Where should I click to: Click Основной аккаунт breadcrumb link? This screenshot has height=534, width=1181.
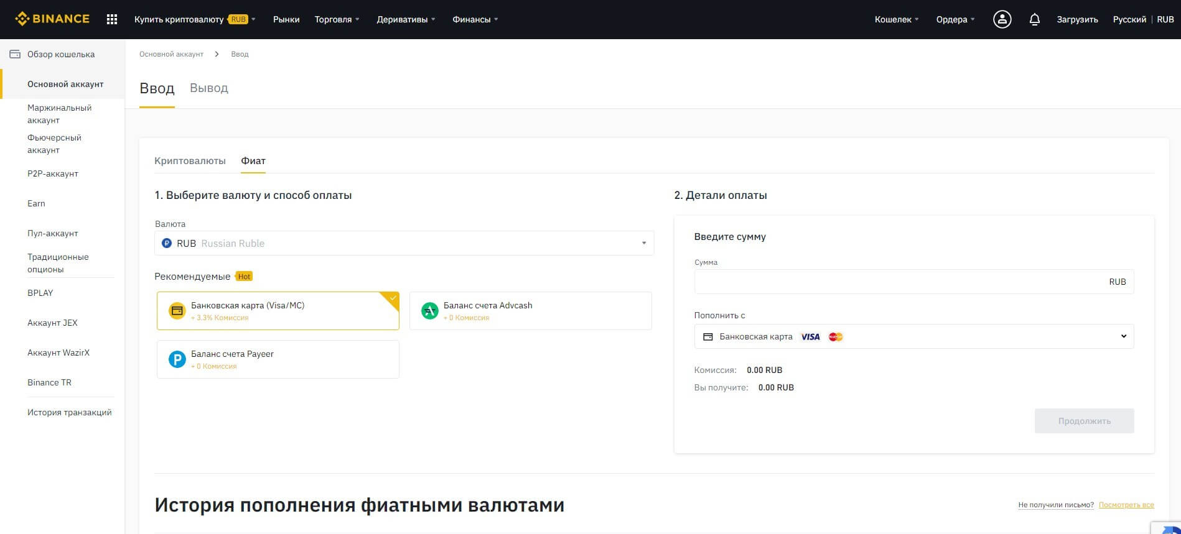click(x=171, y=54)
